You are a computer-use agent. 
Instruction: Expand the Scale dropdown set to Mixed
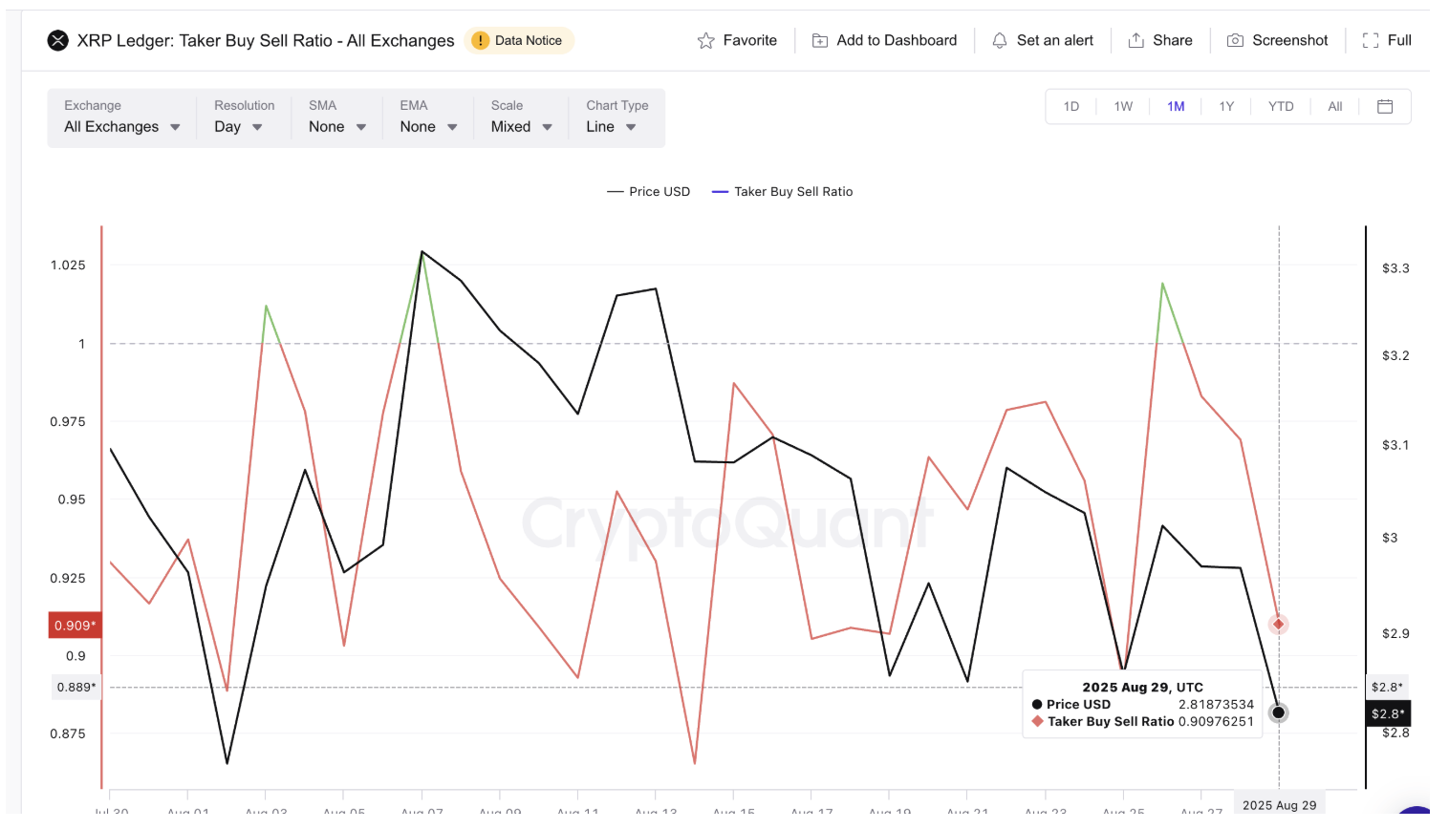521,127
